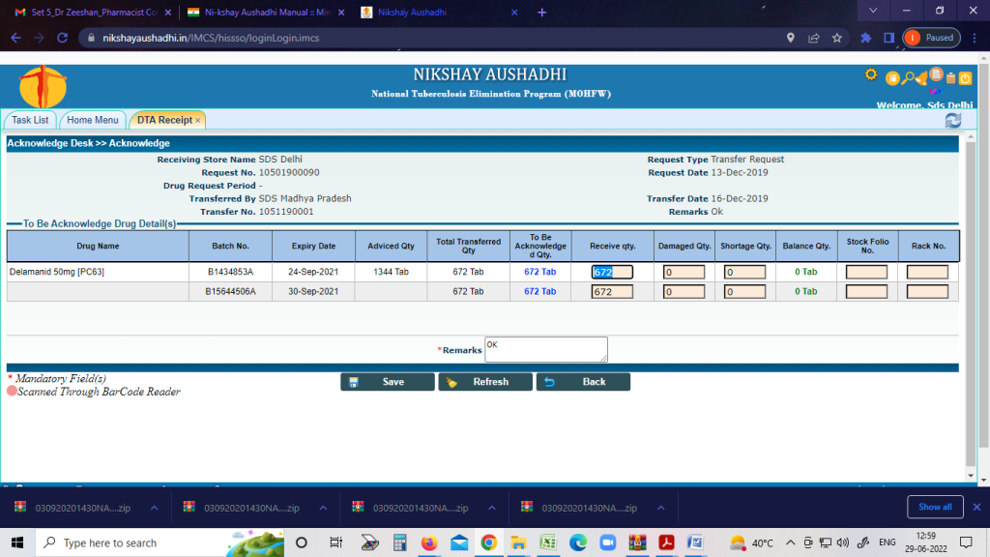The image size is (990, 557).
Task: Click Damaged Qty field for batch B1434853A
Action: (684, 272)
